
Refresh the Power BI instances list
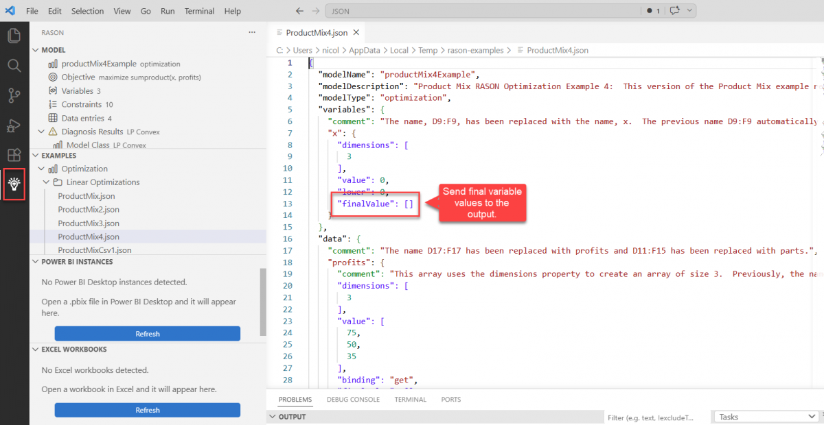148,334
